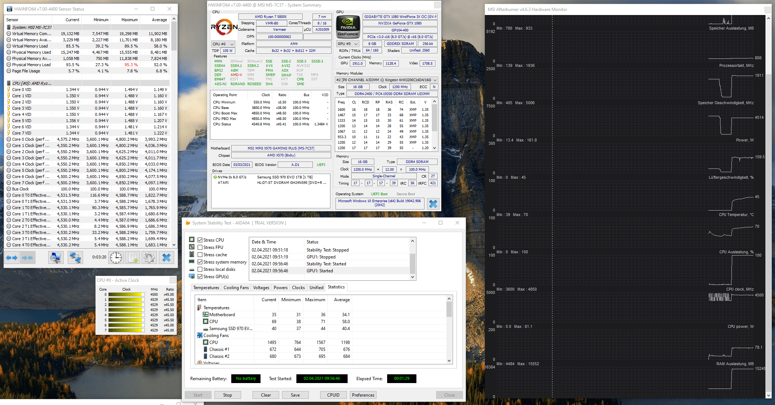Click the Temperatures thermometer icon in Statistics list

coord(199,307)
